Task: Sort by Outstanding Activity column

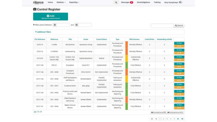Action: pos(164,39)
